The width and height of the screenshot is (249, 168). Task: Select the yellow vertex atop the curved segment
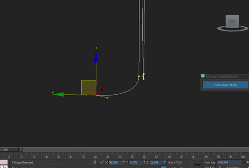139,76
